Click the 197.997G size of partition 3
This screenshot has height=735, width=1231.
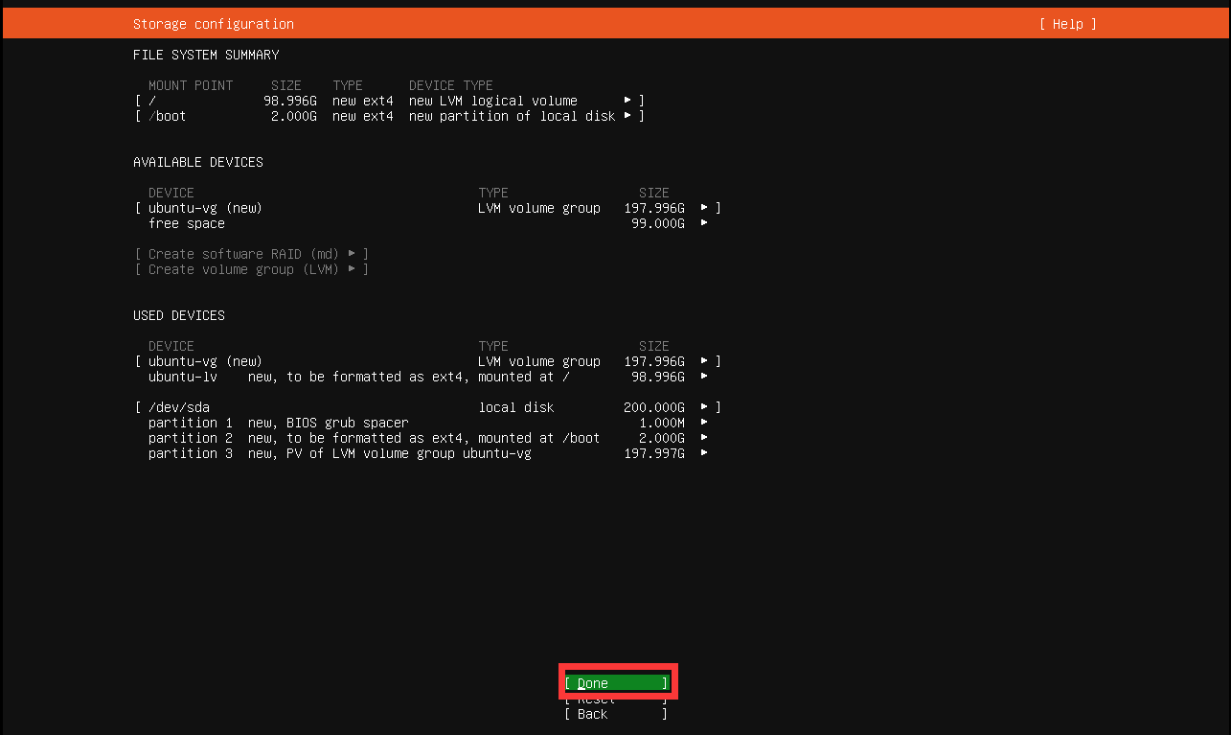(x=654, y=453)
